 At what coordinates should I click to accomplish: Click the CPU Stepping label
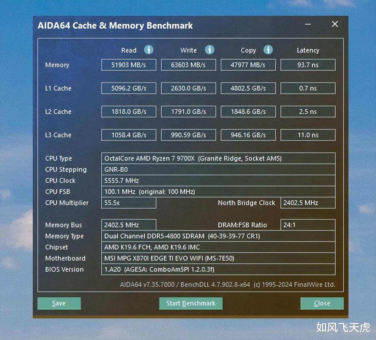[x=66, y=170]
